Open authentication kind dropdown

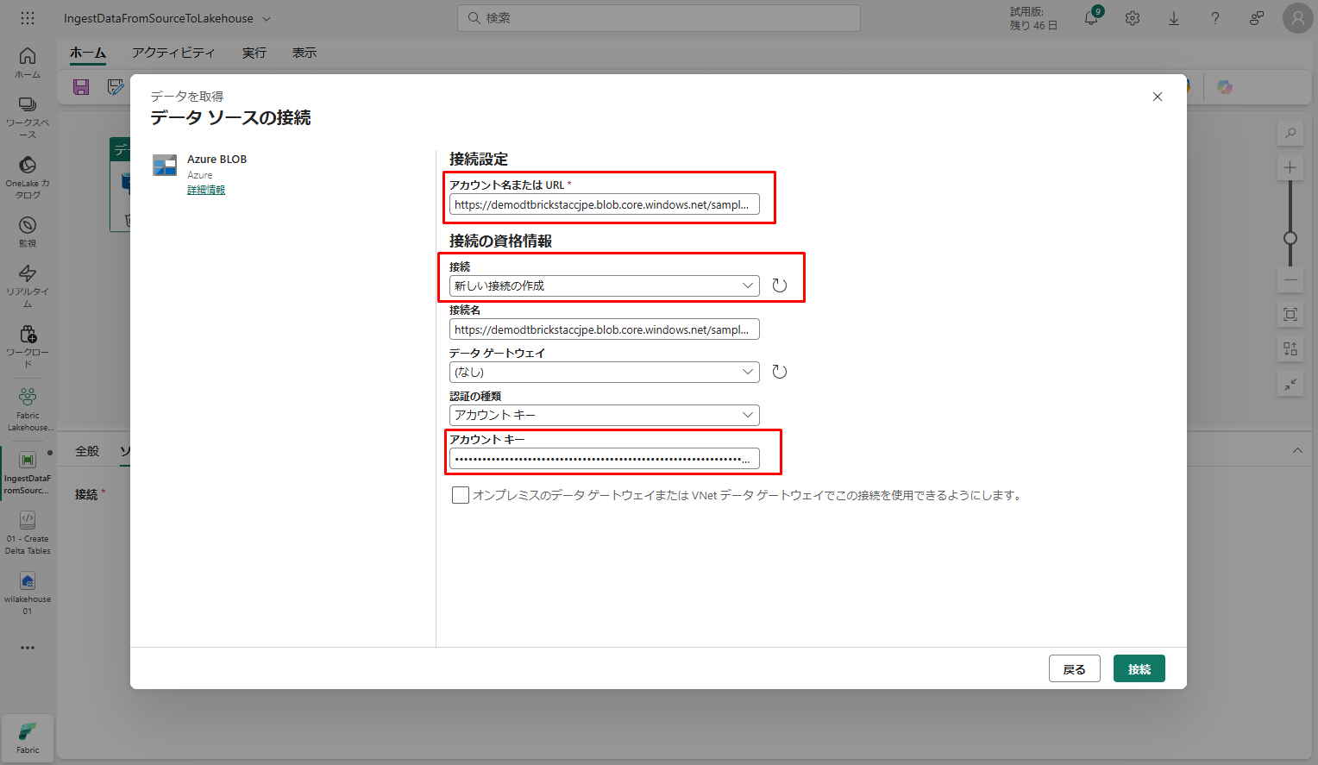(605, 415)
